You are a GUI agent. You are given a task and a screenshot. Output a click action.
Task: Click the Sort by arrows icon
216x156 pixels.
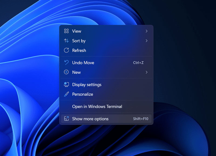[x=66, y=41]
